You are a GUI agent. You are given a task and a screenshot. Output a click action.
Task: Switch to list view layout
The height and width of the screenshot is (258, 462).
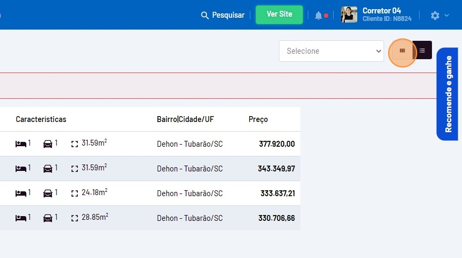(422, 51)
